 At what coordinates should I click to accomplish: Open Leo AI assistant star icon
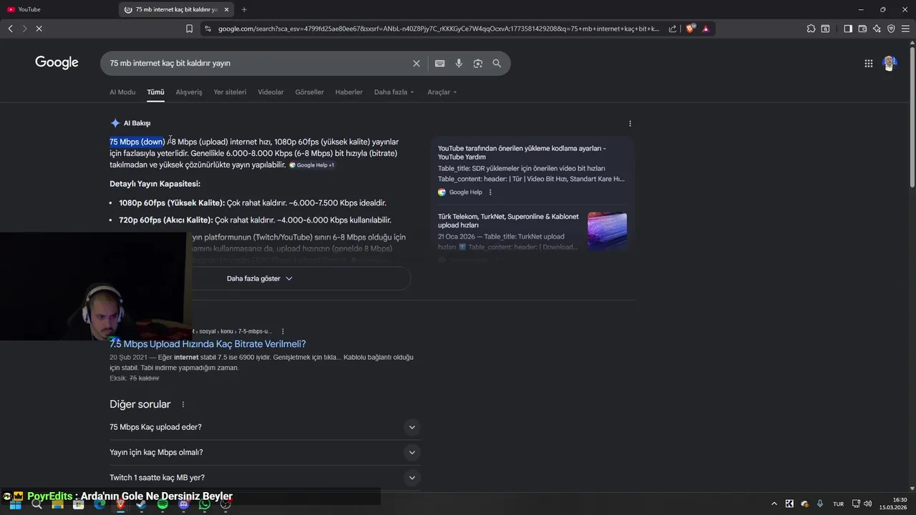[x=877, y=29]
